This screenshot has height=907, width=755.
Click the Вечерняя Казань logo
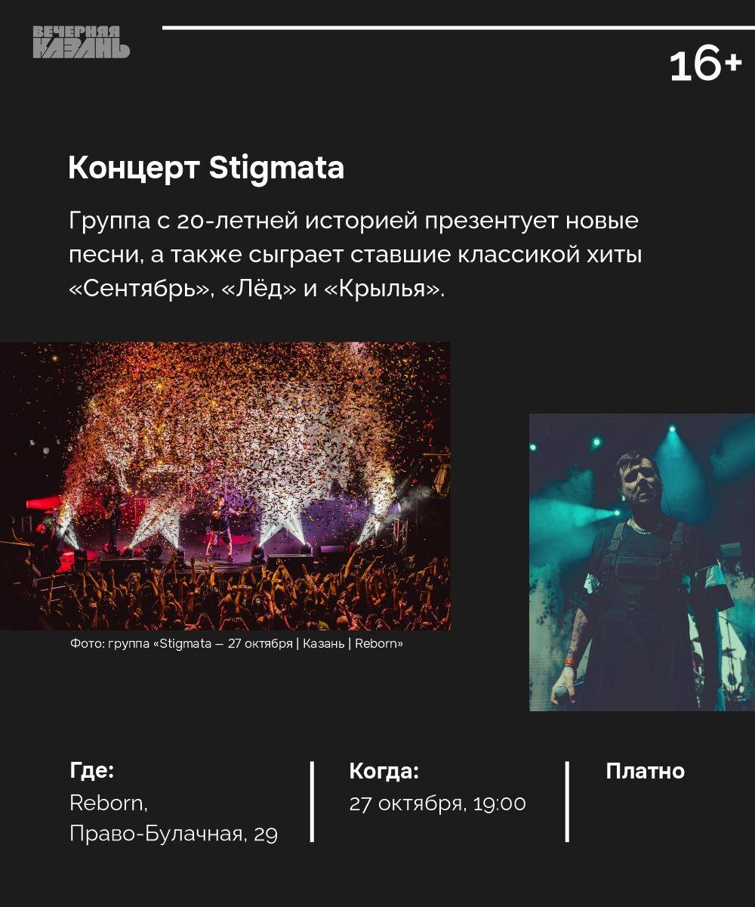(81, 42)
